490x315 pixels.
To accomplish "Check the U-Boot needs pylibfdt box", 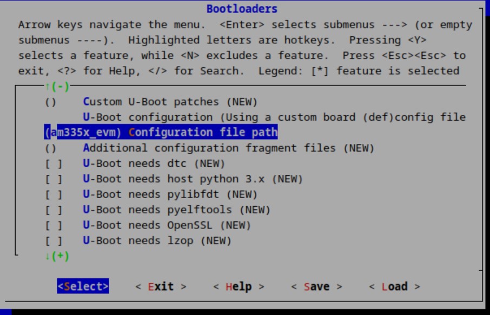I will point(53,194).
